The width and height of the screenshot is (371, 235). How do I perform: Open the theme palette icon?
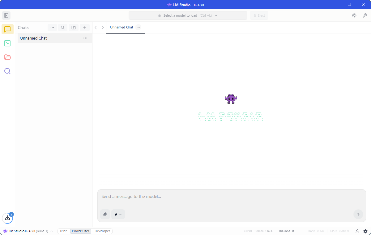tap(354, 15)
